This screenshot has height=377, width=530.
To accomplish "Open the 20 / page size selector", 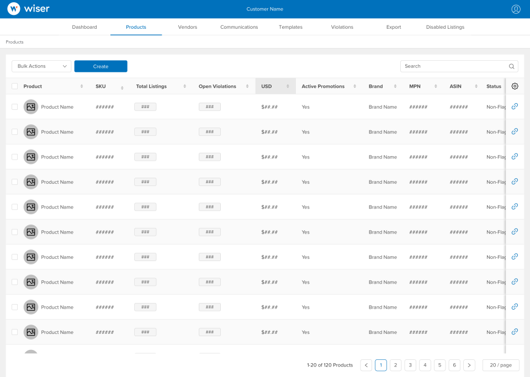I will tap(500, 365).
